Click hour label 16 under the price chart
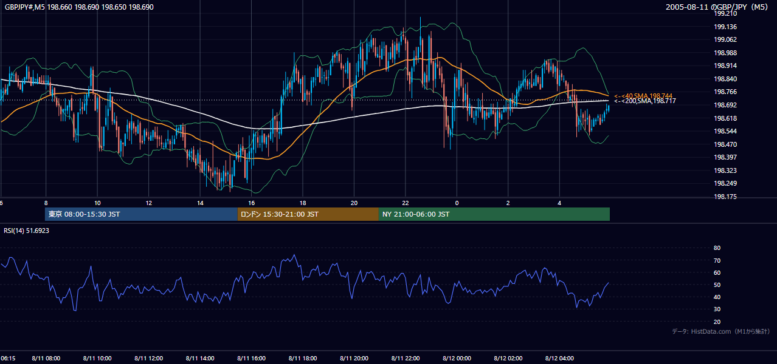 [x=252, y=203]
